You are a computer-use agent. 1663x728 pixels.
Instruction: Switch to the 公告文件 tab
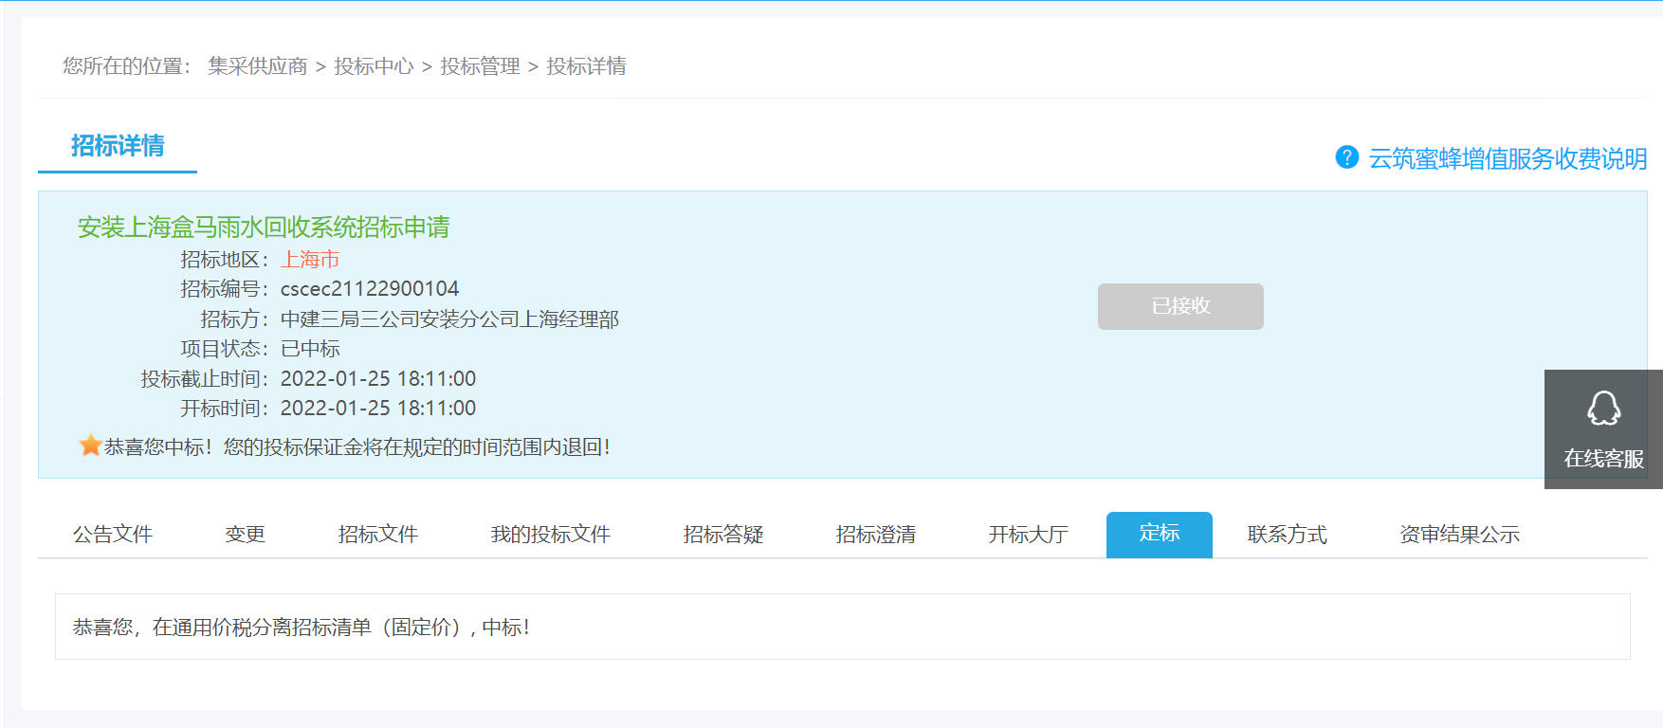point(113,535)
